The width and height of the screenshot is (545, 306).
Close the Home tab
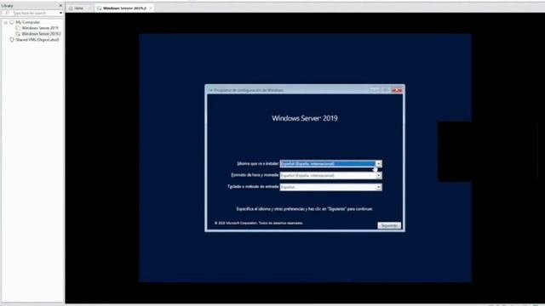(90, 8)
